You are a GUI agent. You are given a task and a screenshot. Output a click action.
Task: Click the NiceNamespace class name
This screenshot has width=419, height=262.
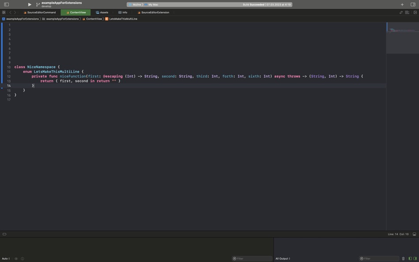(41, 67)
